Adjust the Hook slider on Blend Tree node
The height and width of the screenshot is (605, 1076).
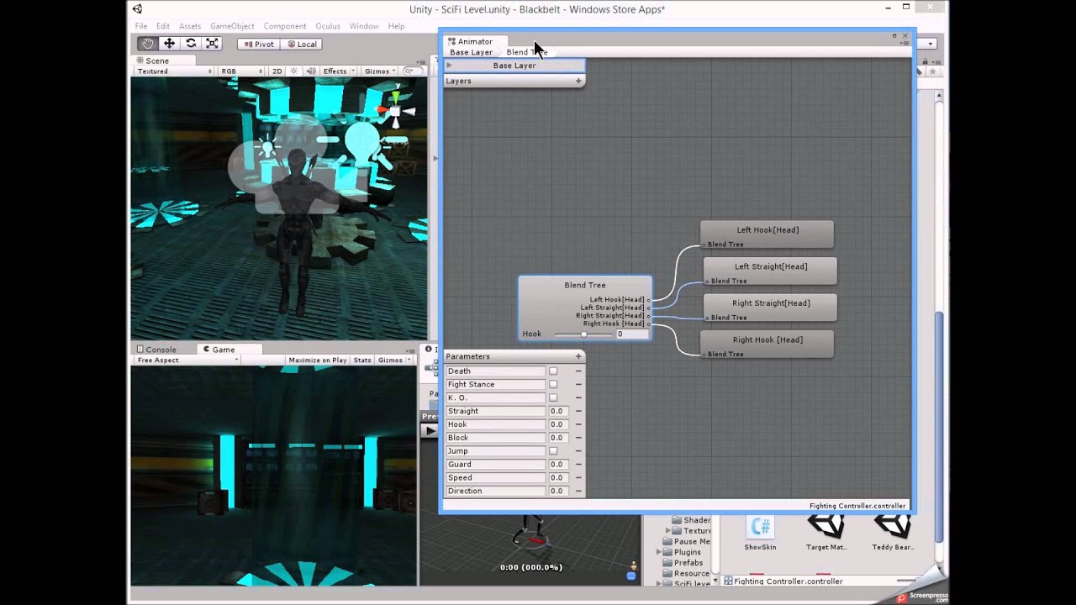[x=583, y=334]
